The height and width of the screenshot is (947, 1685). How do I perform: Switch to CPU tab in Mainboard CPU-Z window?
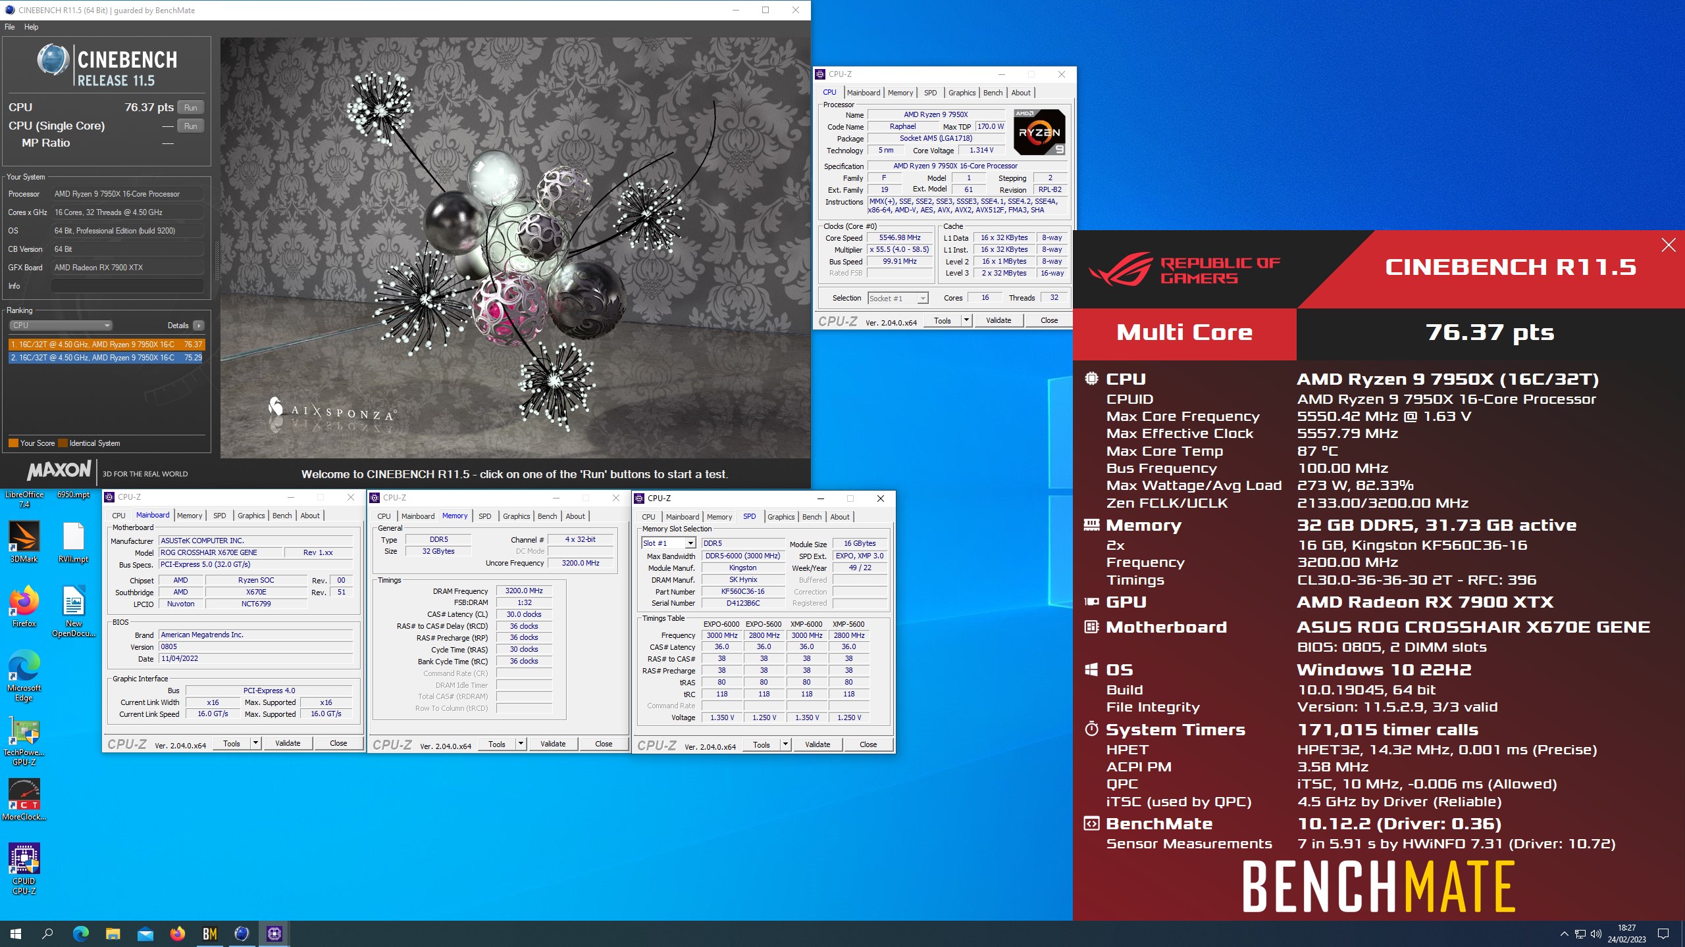118,516
